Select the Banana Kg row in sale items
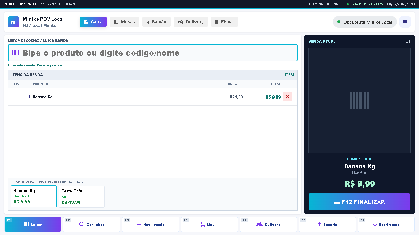The width and height of the screenshot is (419, 235). 153,97
